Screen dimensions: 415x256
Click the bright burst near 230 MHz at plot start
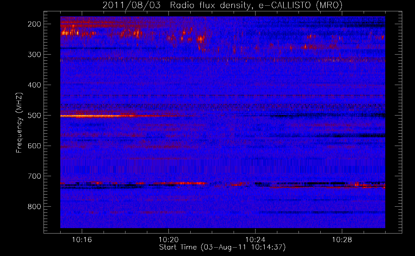point(71,33)
